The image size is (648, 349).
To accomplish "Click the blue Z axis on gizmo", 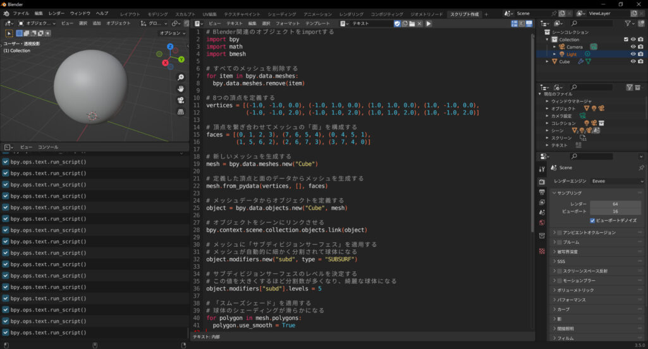I will (x=170, y=47).
